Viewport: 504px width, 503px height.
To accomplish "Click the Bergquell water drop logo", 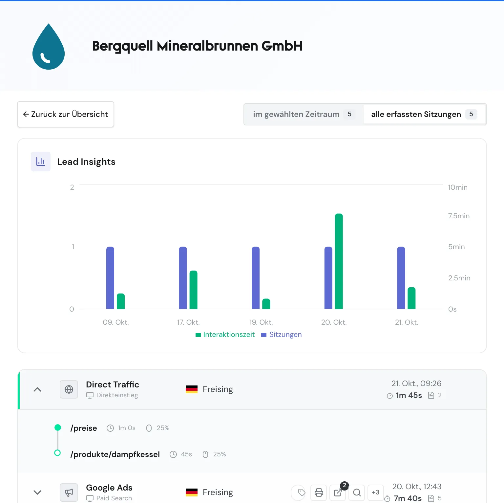I will coord(49,46).
